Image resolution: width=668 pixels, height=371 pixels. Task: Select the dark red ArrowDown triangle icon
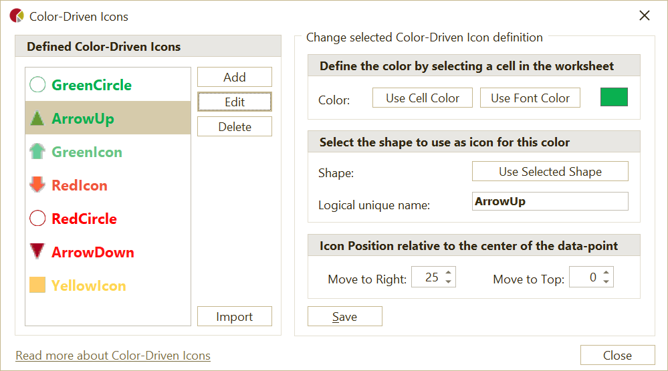click(x=38, y=252)
